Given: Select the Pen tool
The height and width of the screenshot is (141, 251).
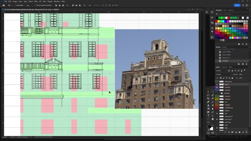Looking at the screenshot, I should coord(213,112).
